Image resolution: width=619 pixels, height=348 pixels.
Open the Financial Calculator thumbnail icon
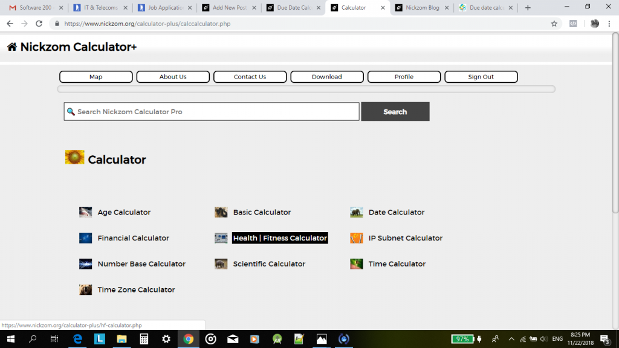(85, 238)
